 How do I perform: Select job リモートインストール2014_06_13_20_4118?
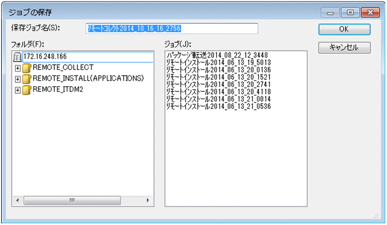219,92
